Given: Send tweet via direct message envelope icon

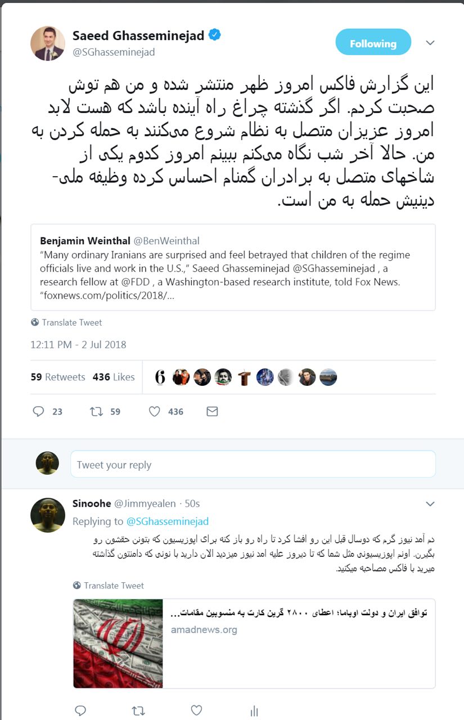Looking at the screenshot, I should point(212,412).
